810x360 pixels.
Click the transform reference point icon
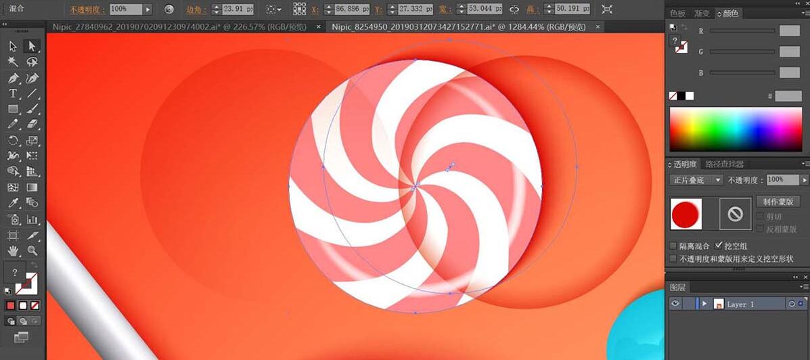click(x=300, y=9)
